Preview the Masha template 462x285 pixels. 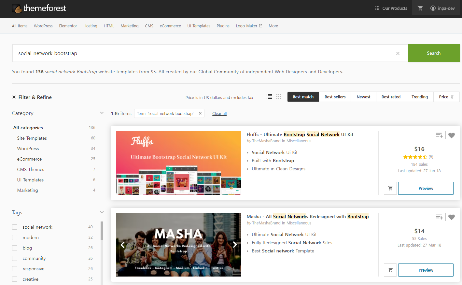(x=426, y=270)
